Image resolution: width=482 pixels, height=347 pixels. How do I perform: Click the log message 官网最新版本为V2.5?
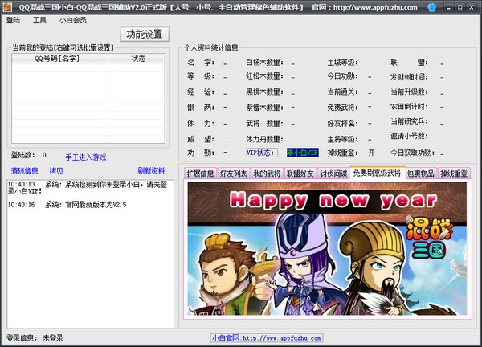(67, 205)
